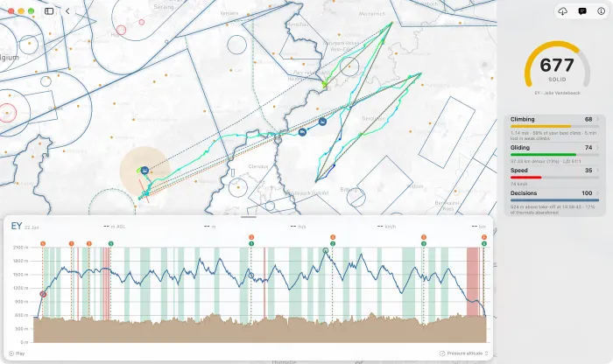The image size is (613, 364).
Task: Click the cloud download icon
Action: (x=562, y=11)
